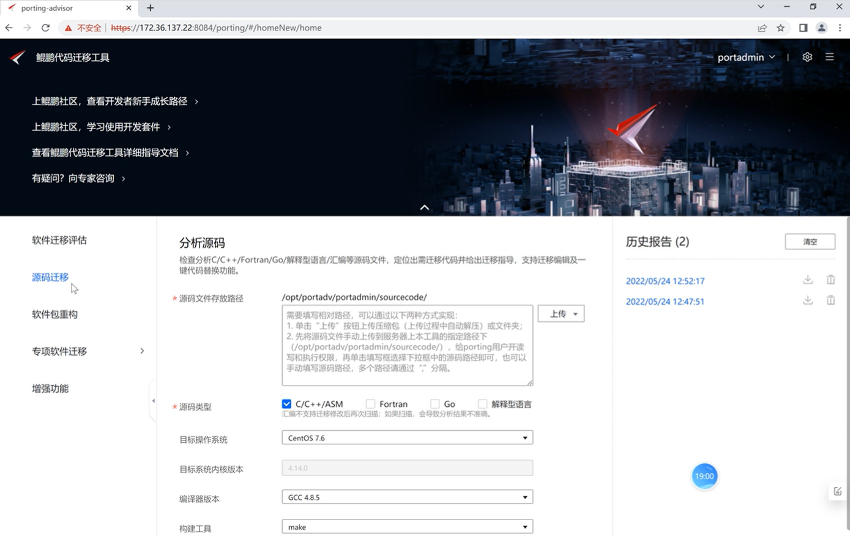The image size is (850, 536).
Task: Open the browser three-dot menu
Action: point(840,28)
